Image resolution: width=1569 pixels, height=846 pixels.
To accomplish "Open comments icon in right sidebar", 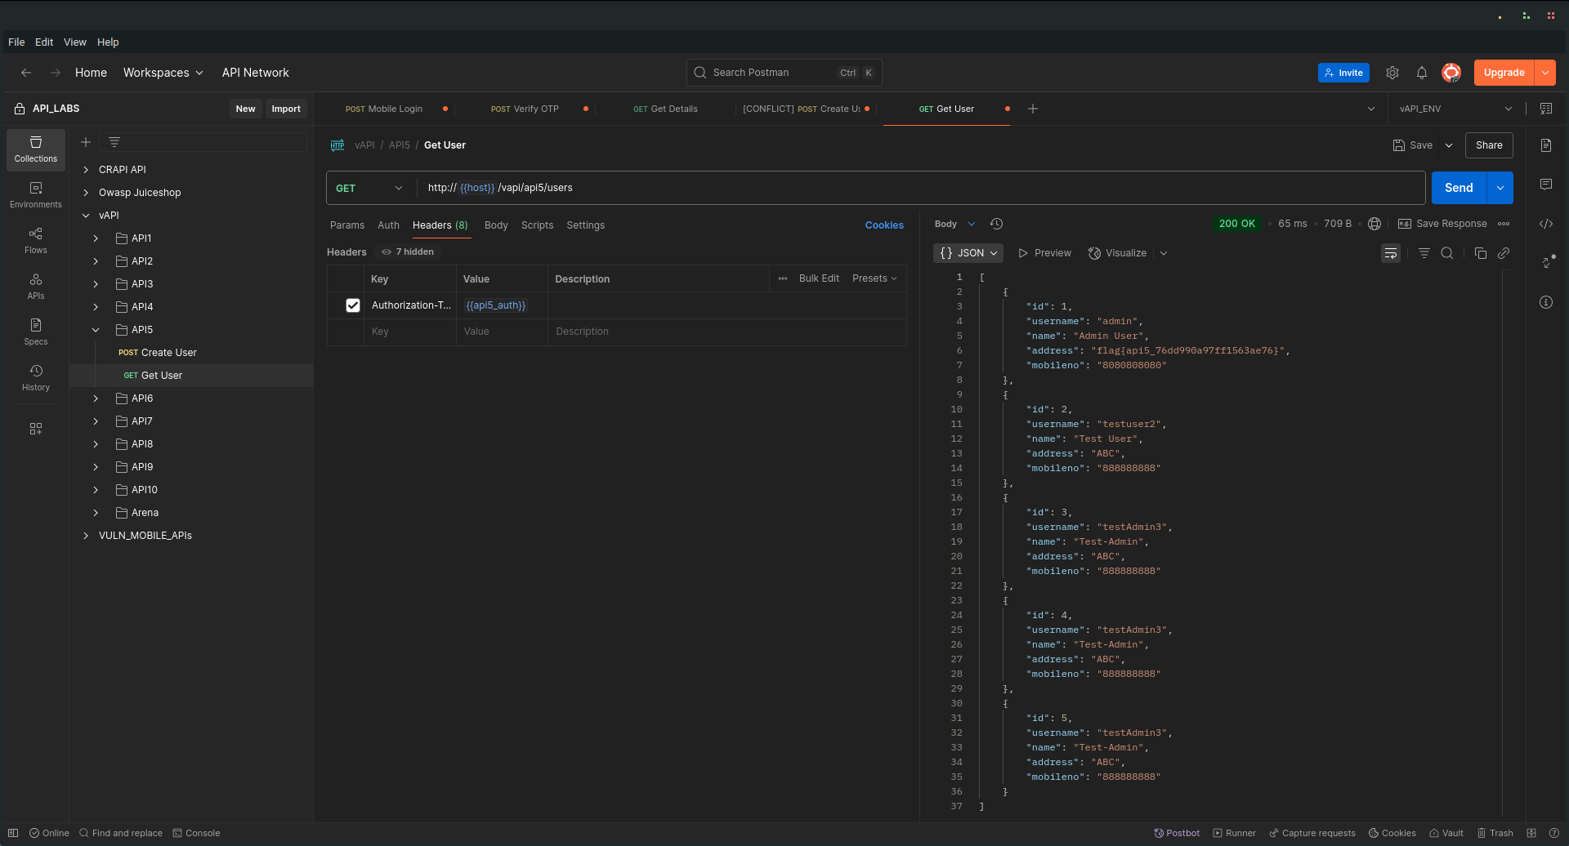I will pos(1546,185).
